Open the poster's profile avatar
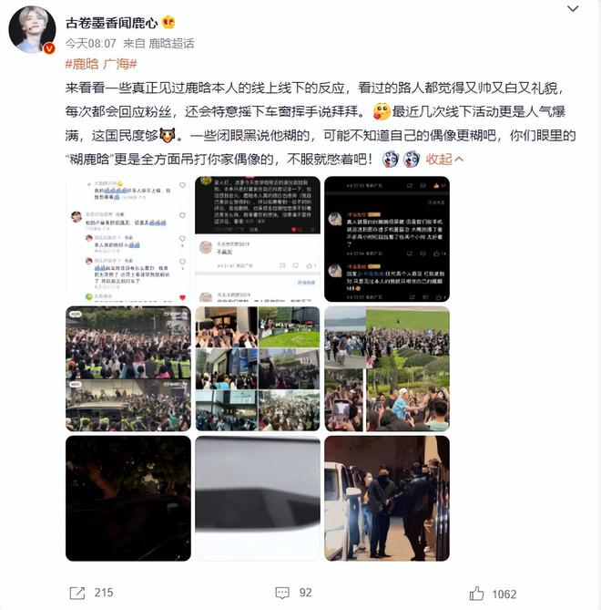The image size is (601, 610). tap(32, 29)
